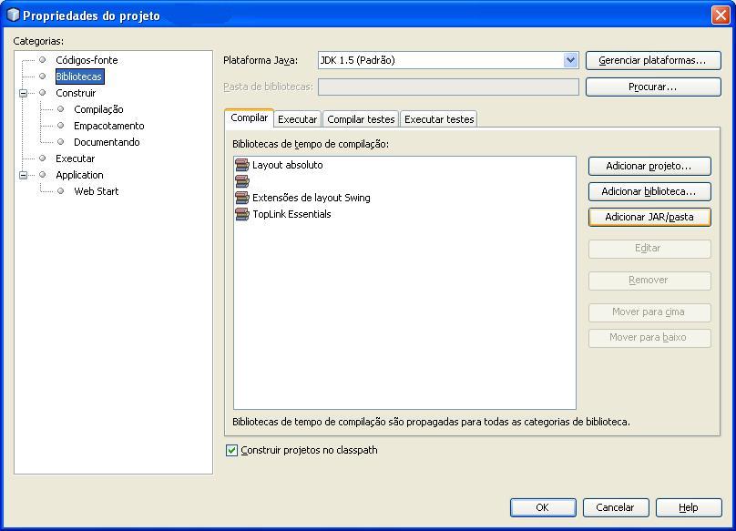
Task: Click the project cube icon in title bar
Action: tap(13, 15)
